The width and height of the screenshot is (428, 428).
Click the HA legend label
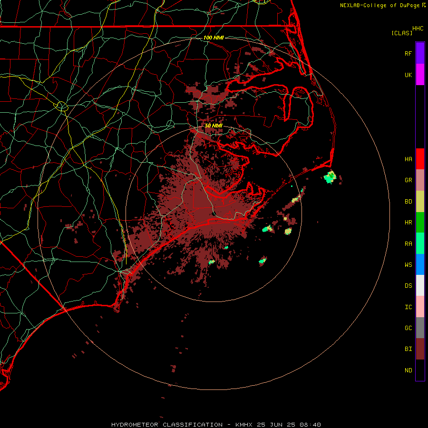[408, 159]
